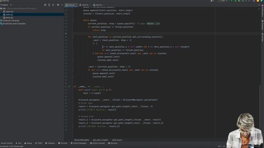Open the Python Packages tool window
This screenshot has width=264, height=148.
pyautogui.click(x=78, y=143)
